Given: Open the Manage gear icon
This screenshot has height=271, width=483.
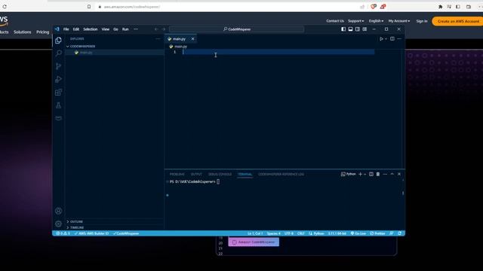Looking at the screenshot, I should tap(58, 224).
